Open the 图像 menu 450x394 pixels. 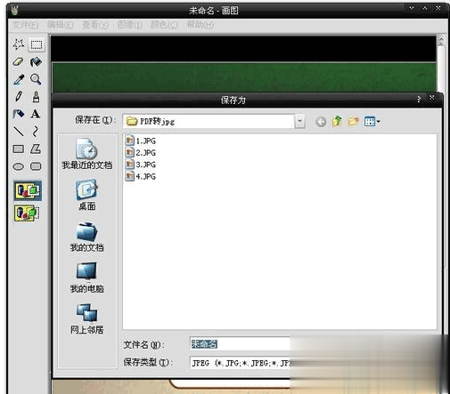130,25
